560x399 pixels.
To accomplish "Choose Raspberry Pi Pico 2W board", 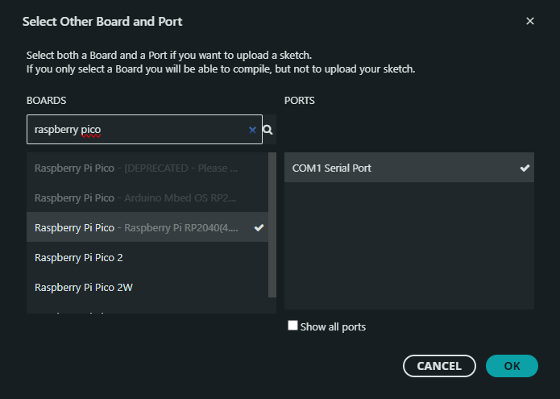I will point(147,287).
